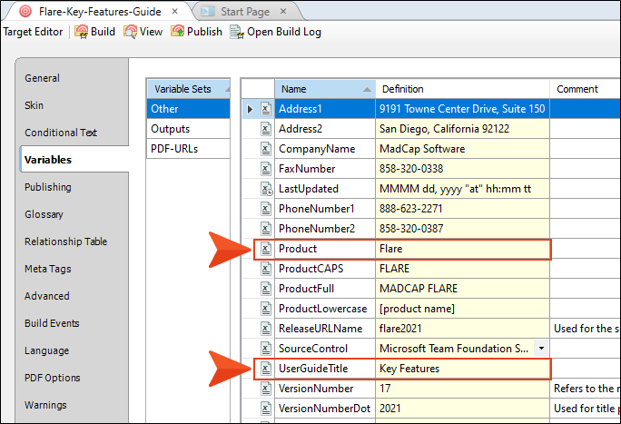621x424 pixels.
Task: Select the ProductCAPS name cell
Action: [x=325, y=269]
